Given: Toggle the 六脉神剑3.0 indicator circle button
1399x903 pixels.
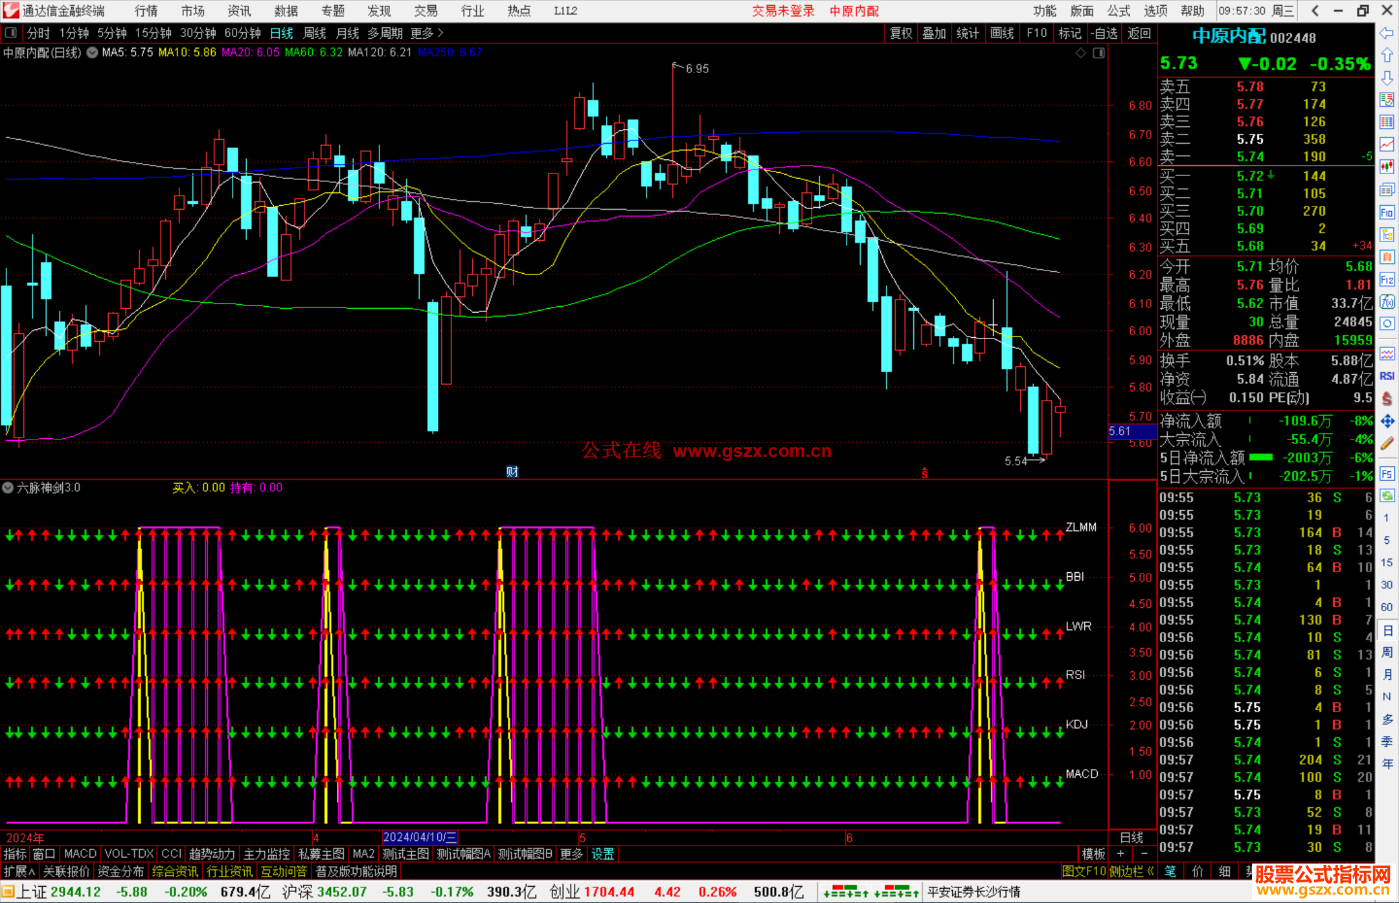Looking at the screenshot, I should coord(8,487).
